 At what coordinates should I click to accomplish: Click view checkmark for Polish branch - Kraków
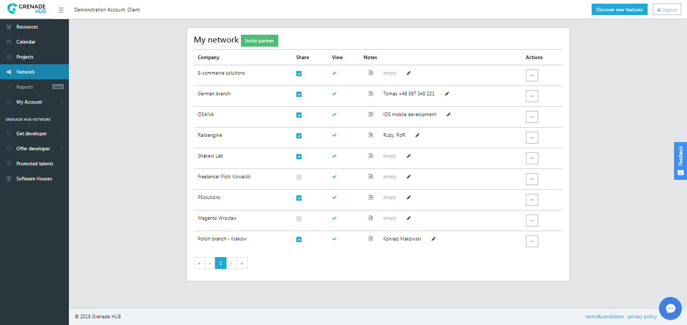coord(334,239)
